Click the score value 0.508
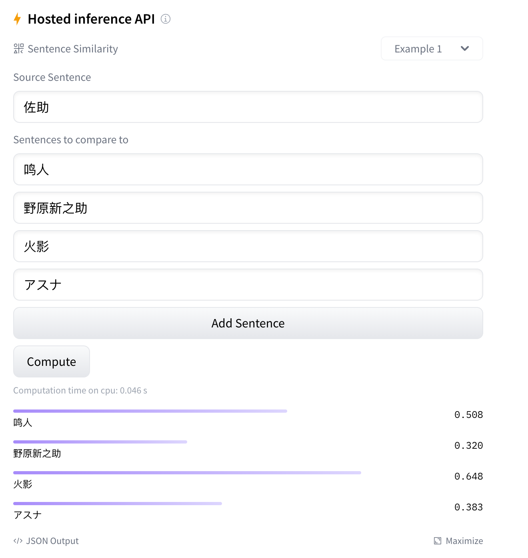 click(468, 415)
